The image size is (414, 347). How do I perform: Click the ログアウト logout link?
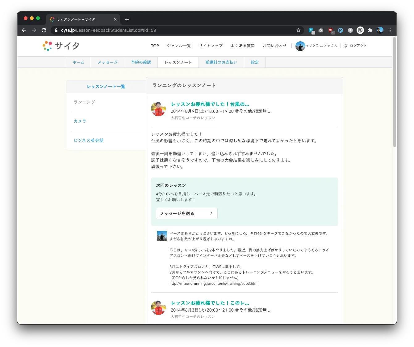pos(356,46)
